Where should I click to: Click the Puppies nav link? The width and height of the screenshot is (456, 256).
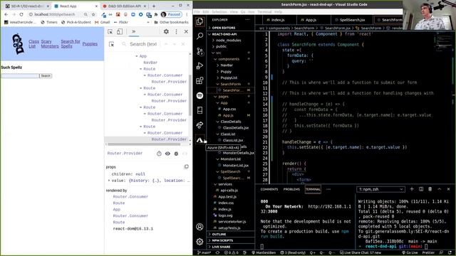point(90,44)
